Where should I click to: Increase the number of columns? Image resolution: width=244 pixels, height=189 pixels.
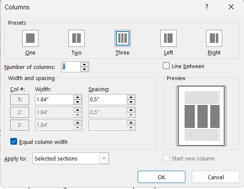tap(85, 65)
